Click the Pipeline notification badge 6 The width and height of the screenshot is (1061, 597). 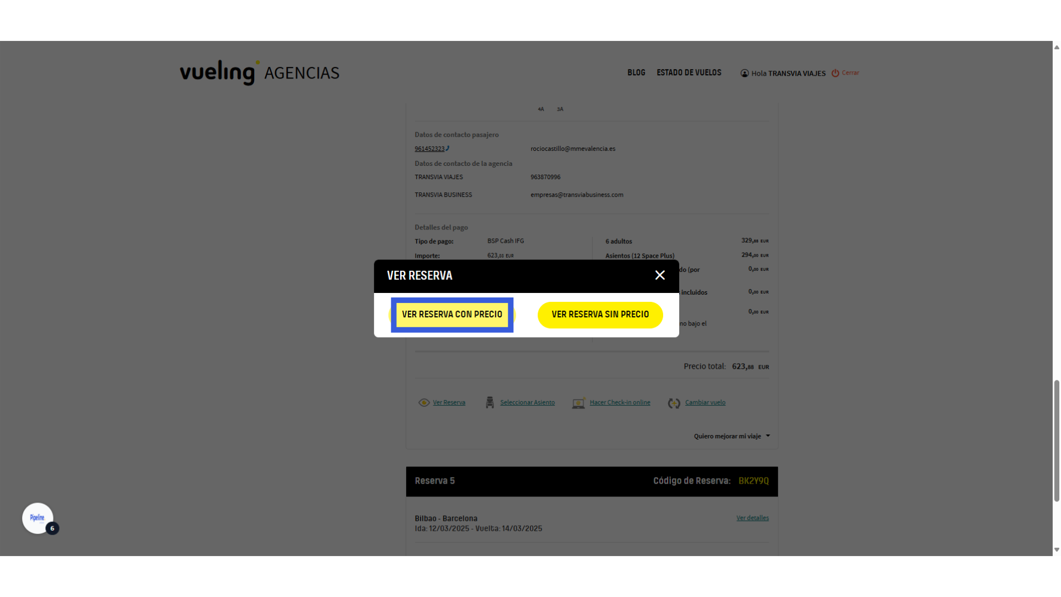52,528
